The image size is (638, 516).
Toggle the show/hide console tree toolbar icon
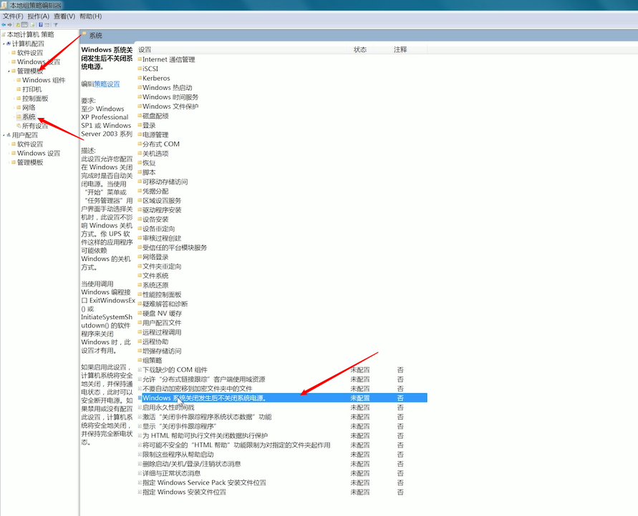tap(24, 25)
